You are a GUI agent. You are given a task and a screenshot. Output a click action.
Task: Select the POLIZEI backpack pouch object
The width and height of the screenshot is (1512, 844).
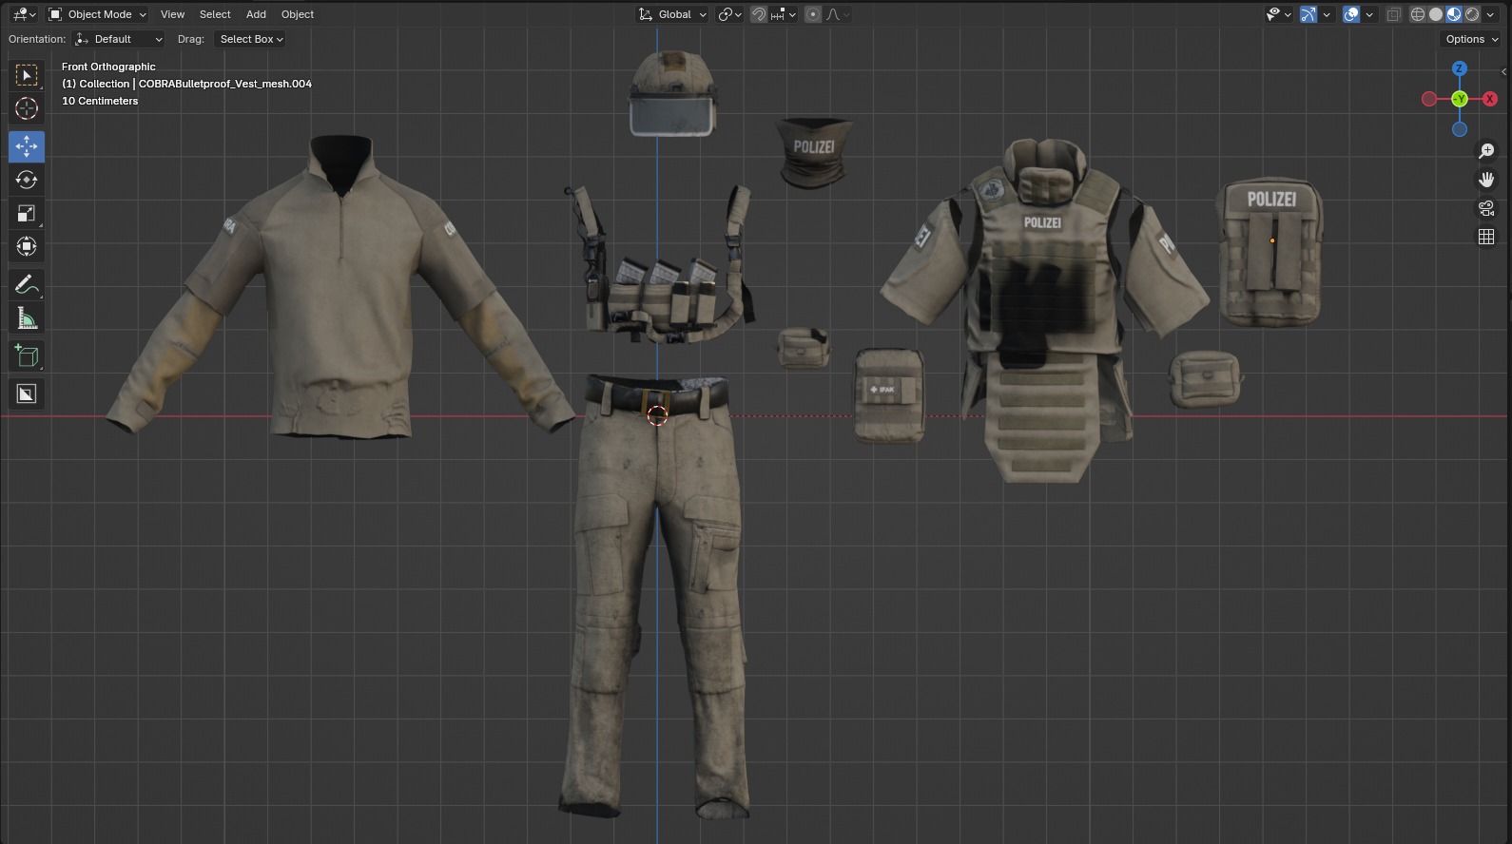point(1270,252)
